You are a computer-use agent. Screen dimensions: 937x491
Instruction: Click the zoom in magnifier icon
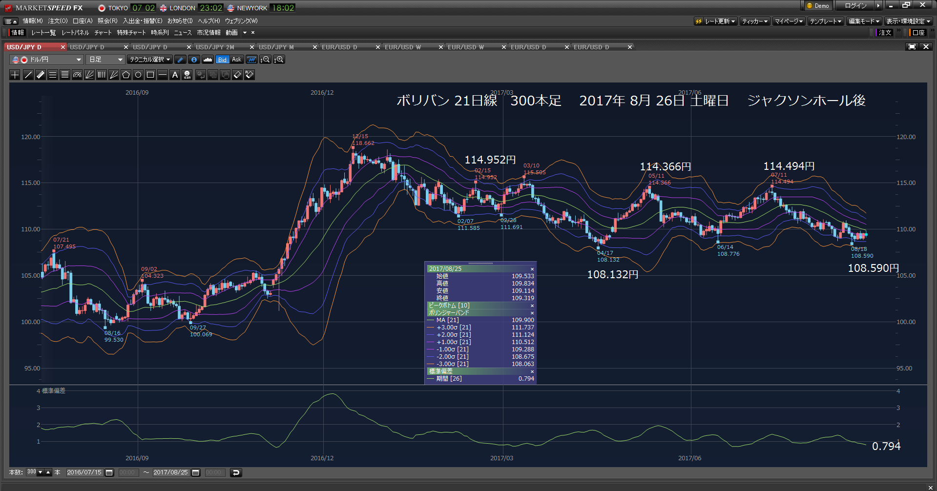(x=279, y=60)
